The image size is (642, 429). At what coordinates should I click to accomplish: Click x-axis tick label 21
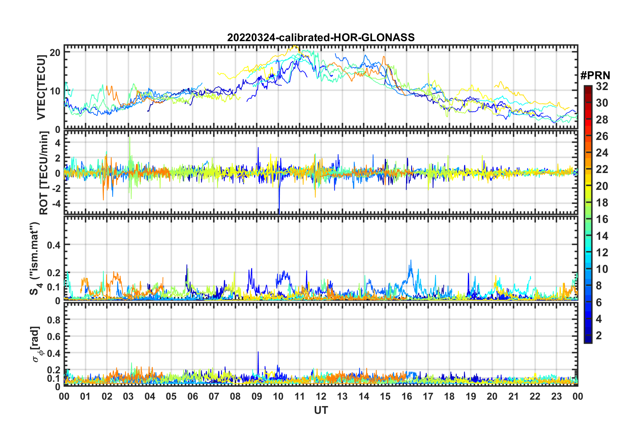[x=513, y=396]
